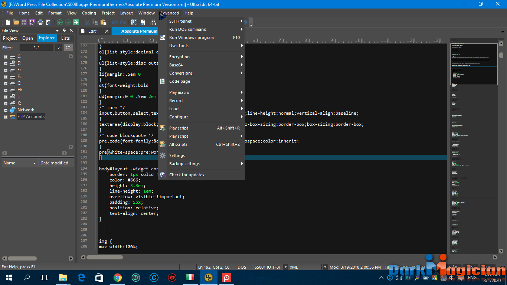This screenshot has height=285, width=507.
Task: Open Task View on the taskbar
Action: click(45, 278)
